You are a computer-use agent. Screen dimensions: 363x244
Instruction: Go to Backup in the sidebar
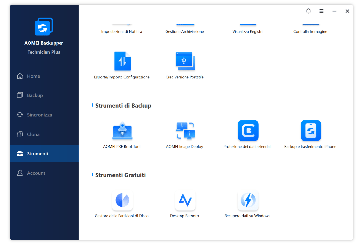click(x=44, y=95)
